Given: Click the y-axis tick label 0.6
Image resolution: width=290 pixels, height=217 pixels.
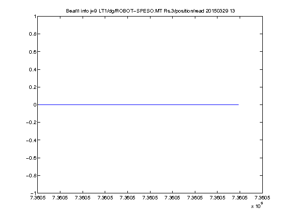Looking at the screenshot, I should (x=32, y=52).
